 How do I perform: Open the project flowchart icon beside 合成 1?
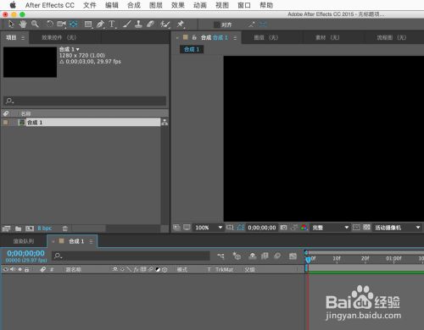click(165, 122)
